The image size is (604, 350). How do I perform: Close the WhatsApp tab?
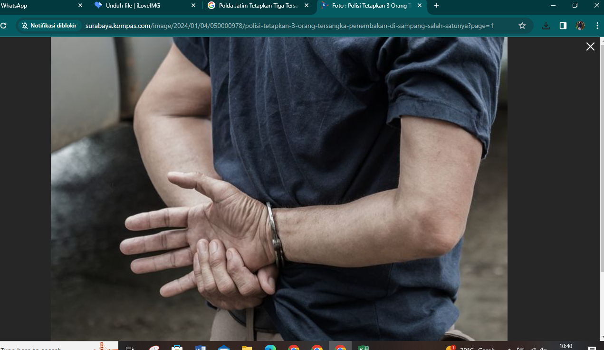(80, 6)
